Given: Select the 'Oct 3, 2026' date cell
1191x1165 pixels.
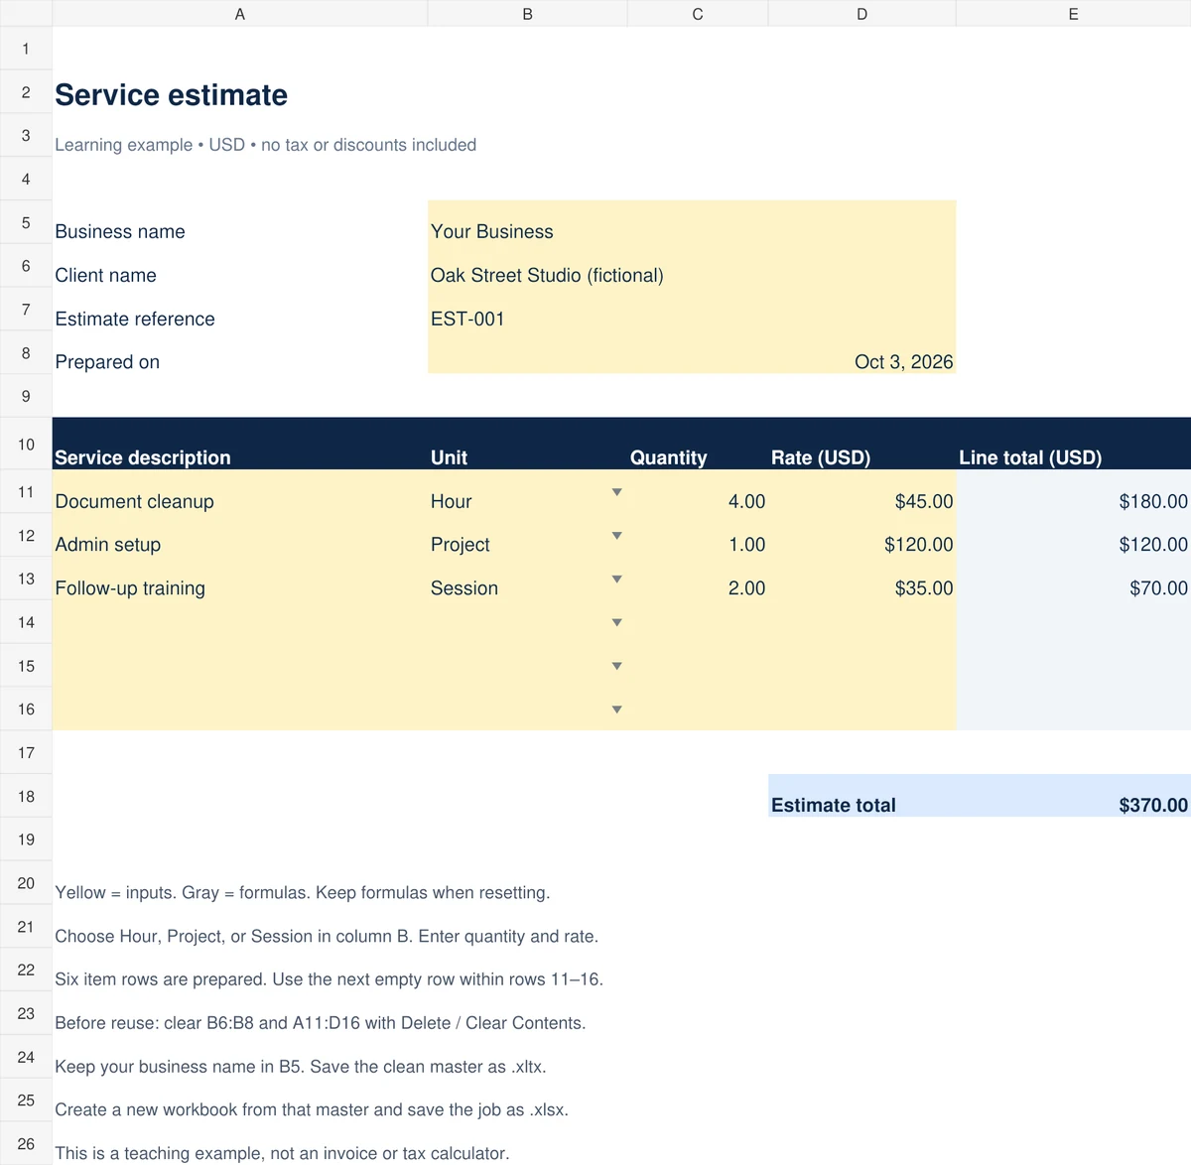Looking at the screenshot, I should [x=692, y=352].
